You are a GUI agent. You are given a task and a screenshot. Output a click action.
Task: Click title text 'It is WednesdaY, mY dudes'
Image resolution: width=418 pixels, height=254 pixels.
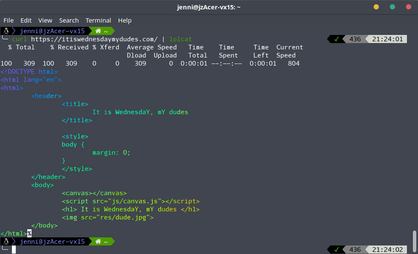(x=140, y=112)
